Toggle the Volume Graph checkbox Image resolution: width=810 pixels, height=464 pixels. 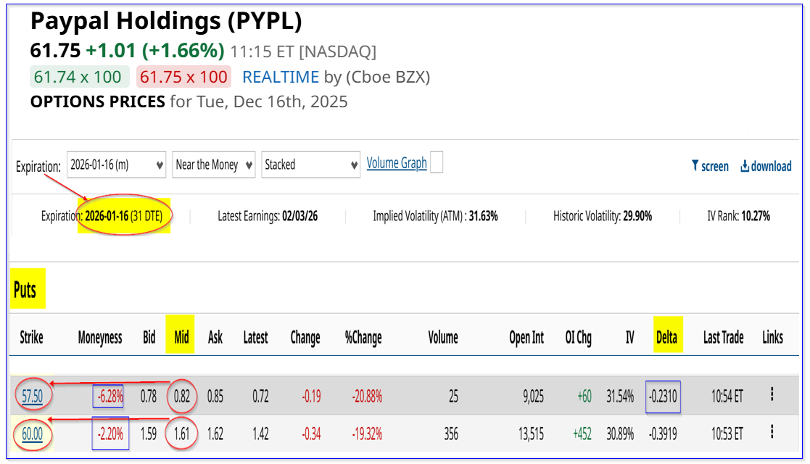tap(437, 163)
